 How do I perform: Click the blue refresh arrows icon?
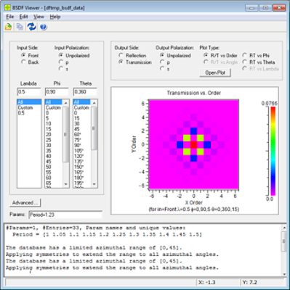(x=31, y=27)
